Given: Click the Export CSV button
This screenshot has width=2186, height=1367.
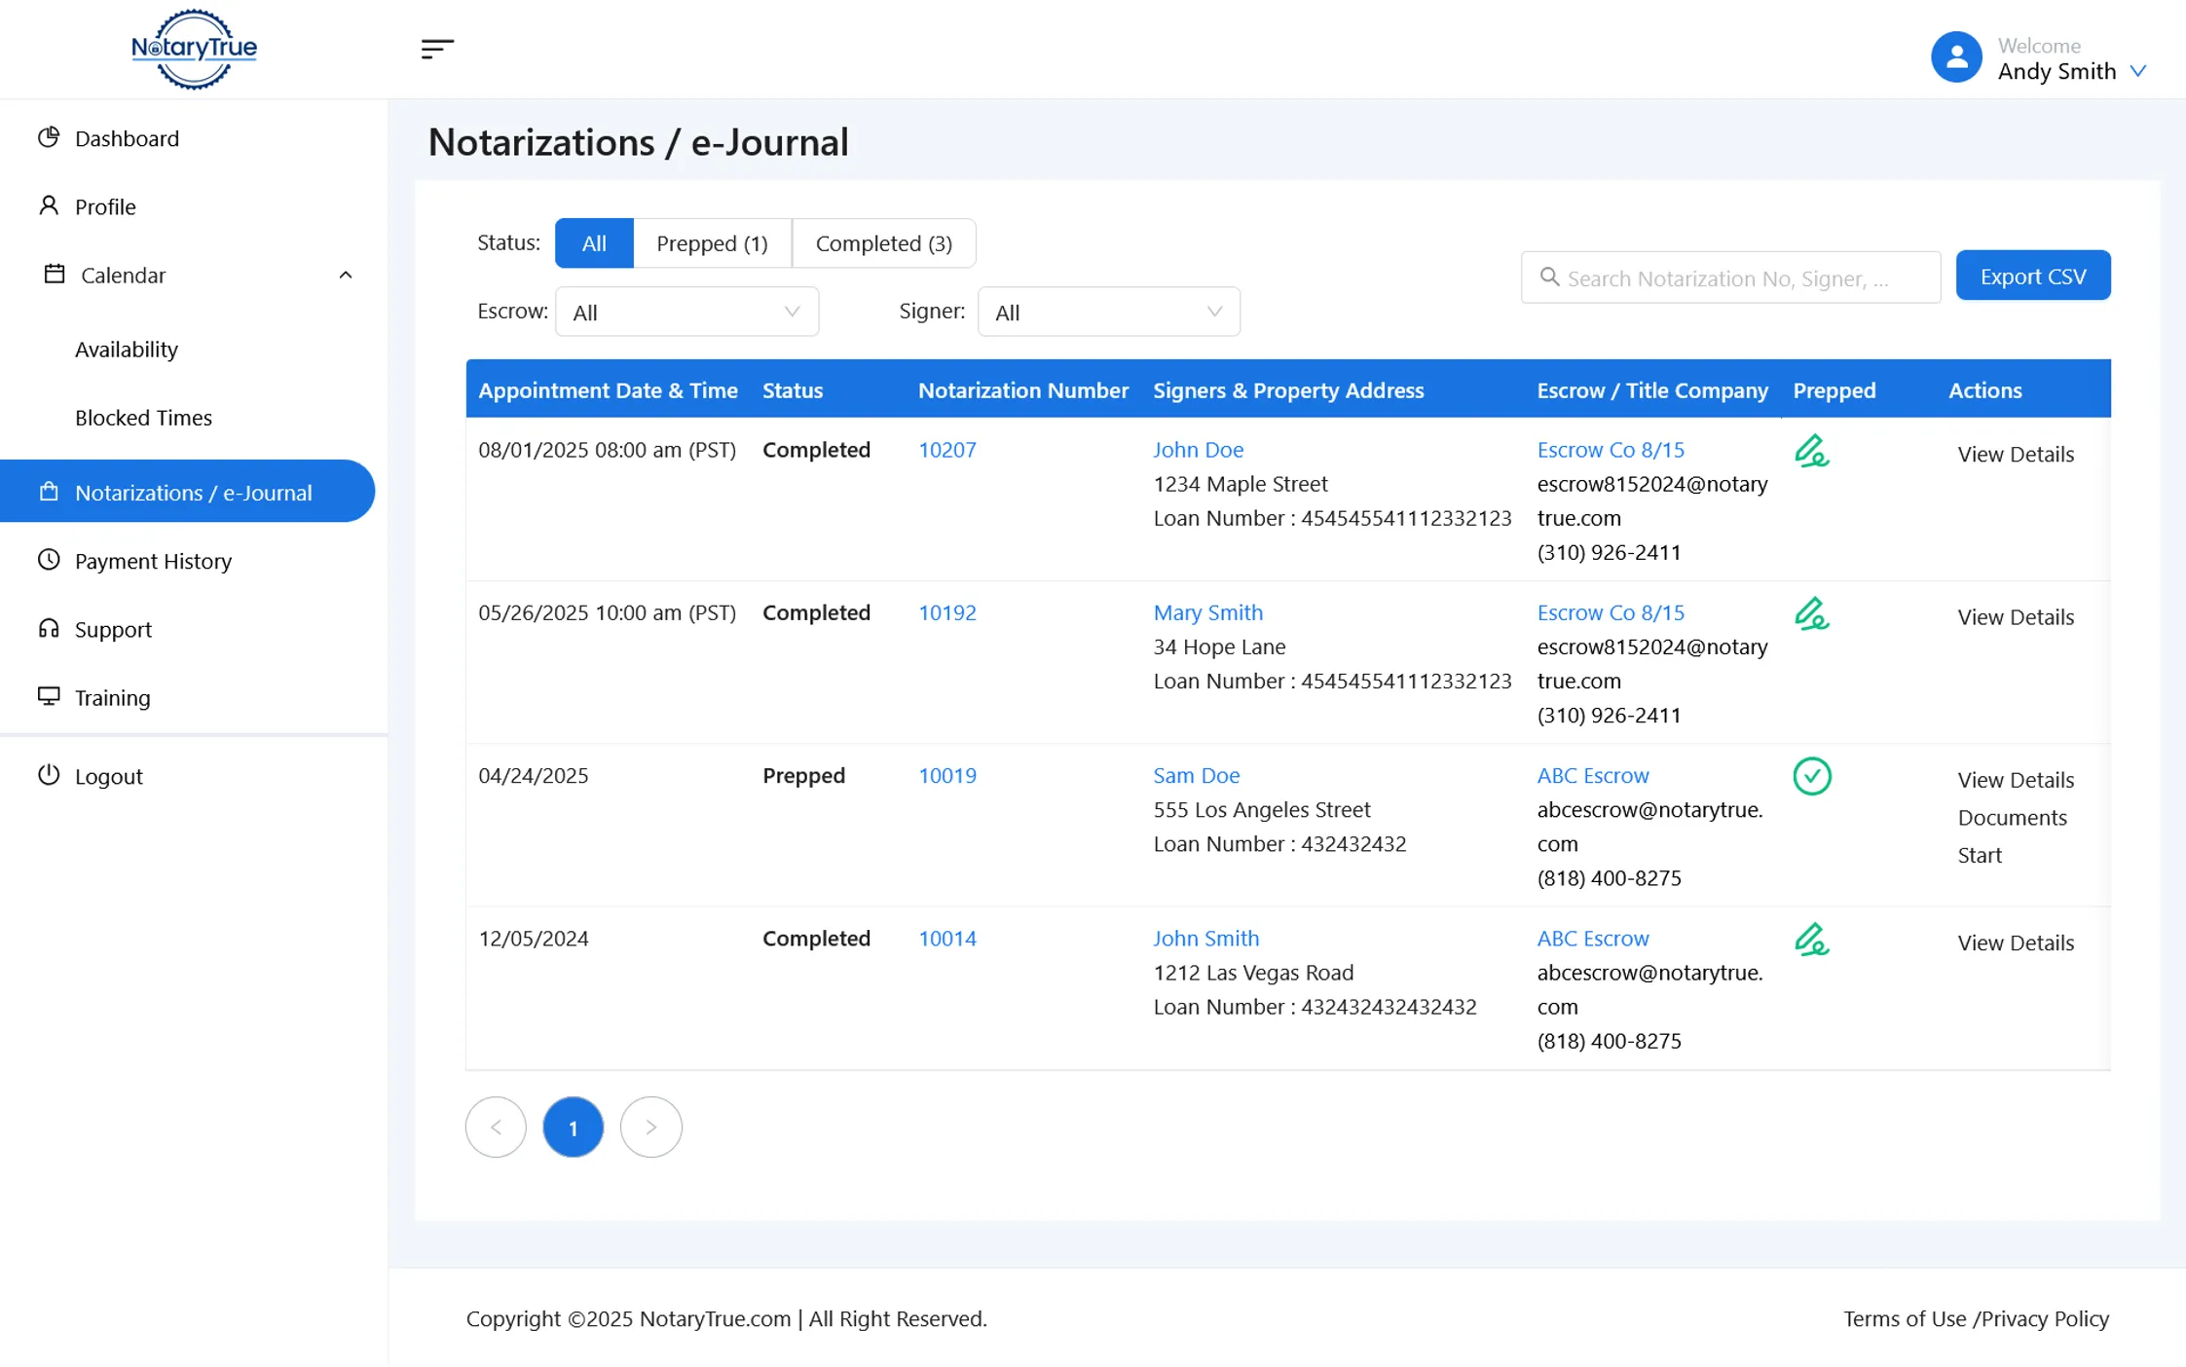Looking at the screenshot, I should pos(2032,276).
